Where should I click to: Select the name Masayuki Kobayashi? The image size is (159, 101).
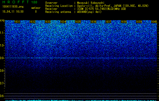[91, 3]
